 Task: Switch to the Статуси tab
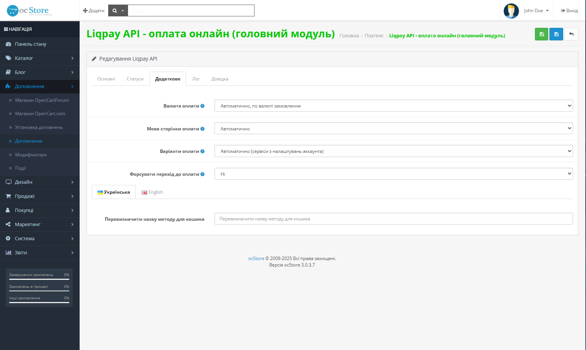(x=135, y=79)
